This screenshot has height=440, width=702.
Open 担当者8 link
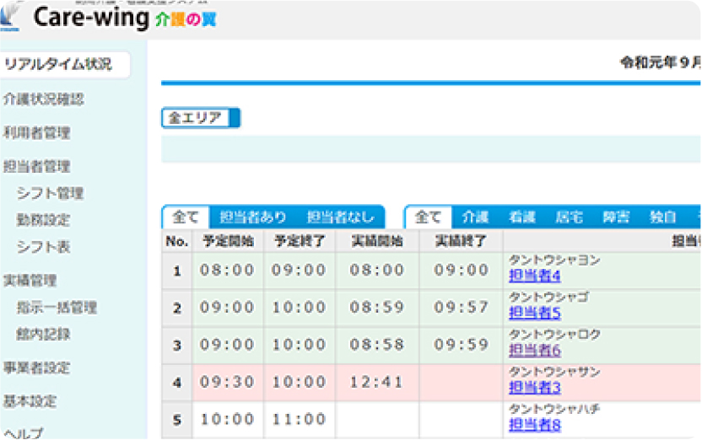click(x=535, y=424)
